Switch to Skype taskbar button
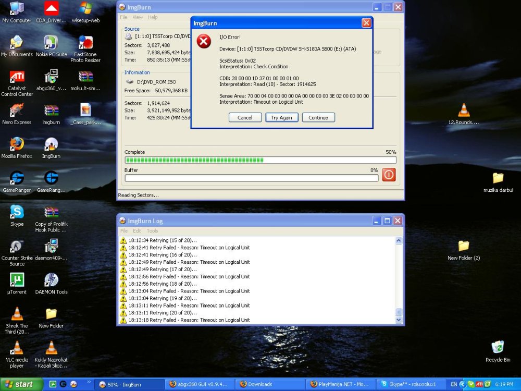 pos(411,384)
